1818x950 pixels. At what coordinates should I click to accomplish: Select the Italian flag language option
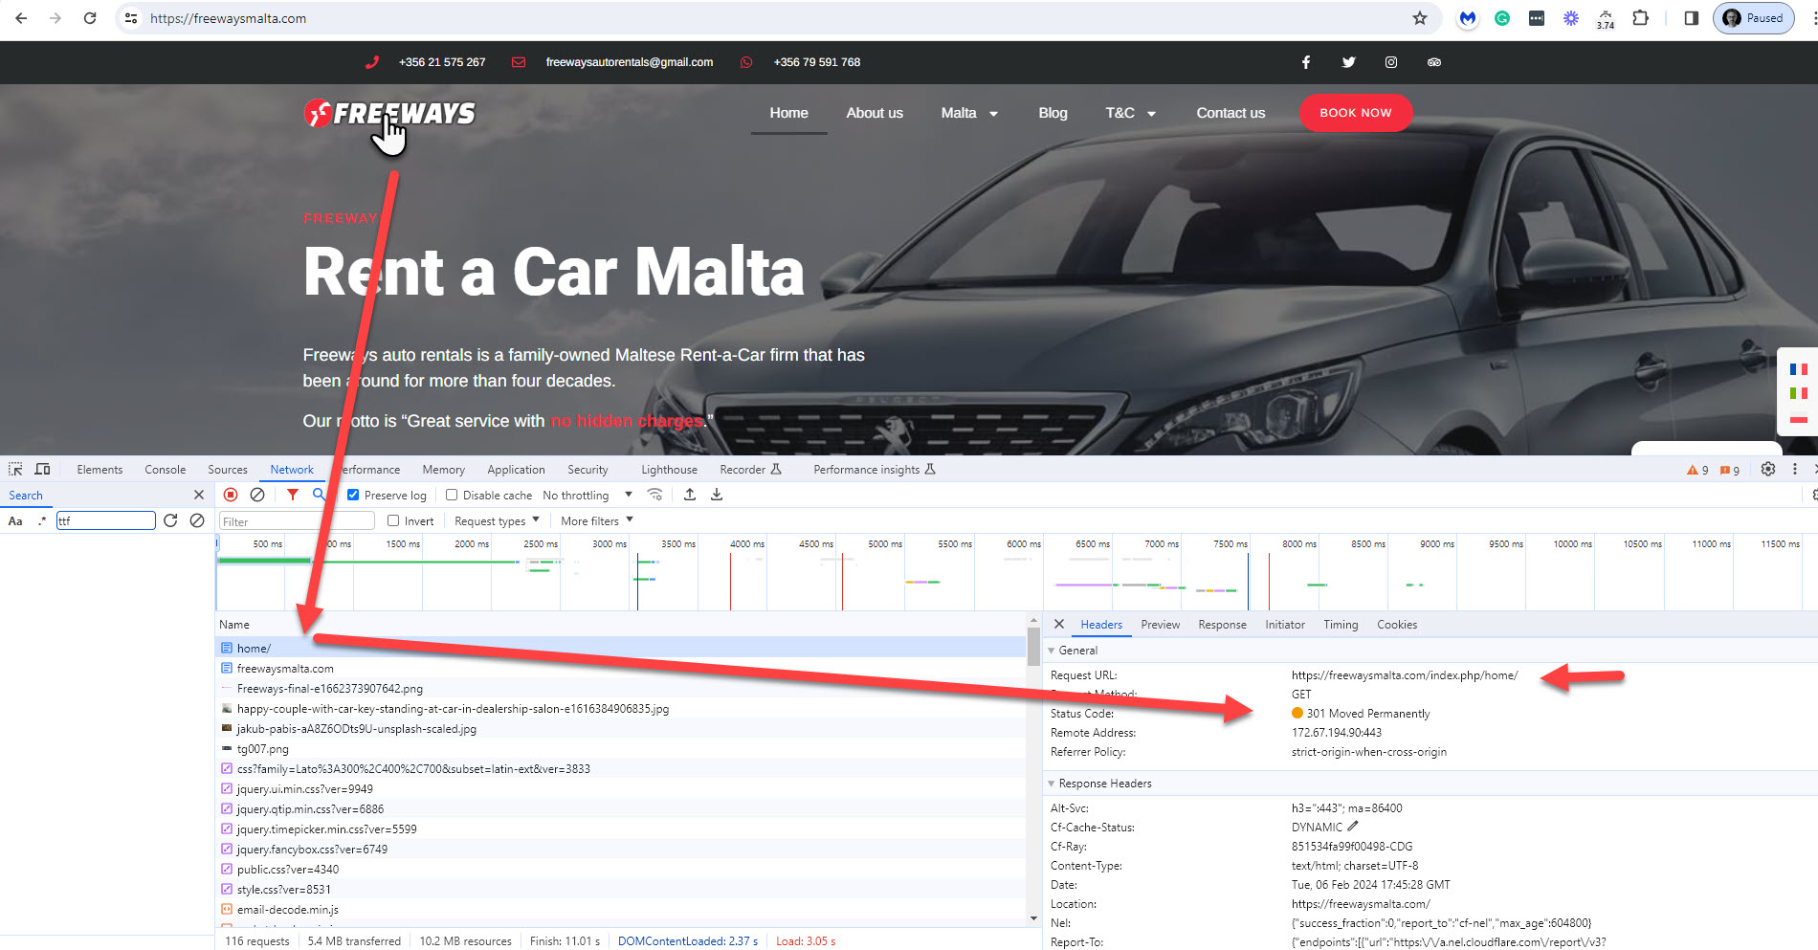tap(1799, 393)
